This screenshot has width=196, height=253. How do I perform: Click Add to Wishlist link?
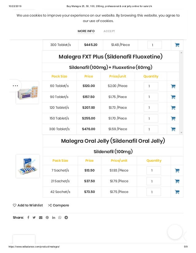[28, 205]
